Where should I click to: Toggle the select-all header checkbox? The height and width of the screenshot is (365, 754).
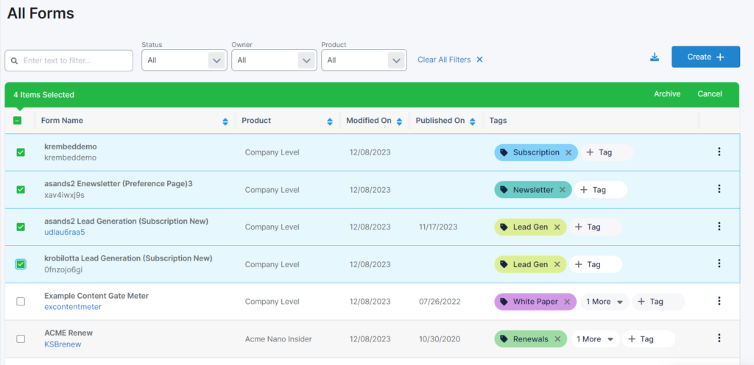click(18, 121)
